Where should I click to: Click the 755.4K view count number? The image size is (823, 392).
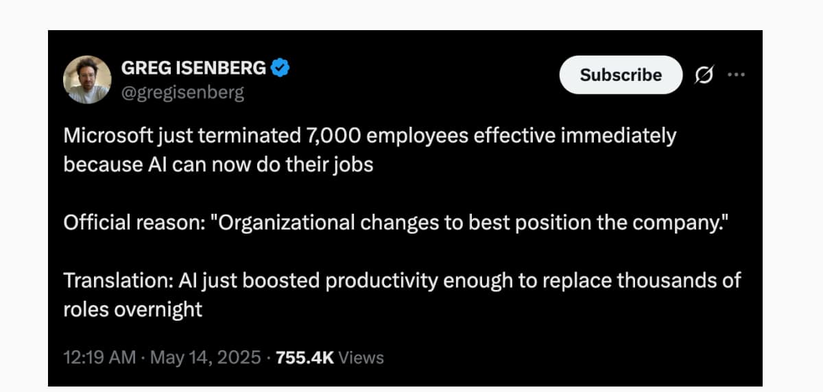(305, 357)
